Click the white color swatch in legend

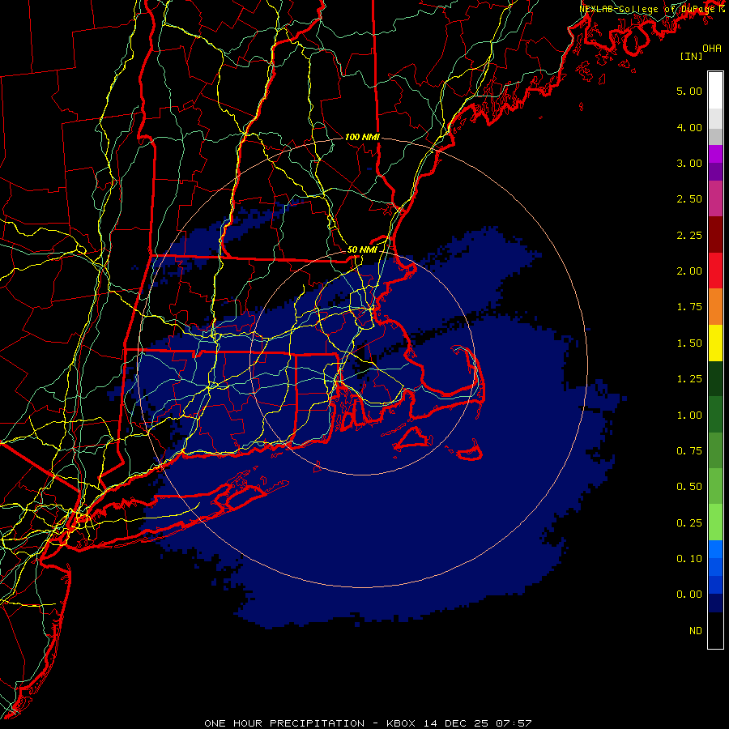pos(715,91)
